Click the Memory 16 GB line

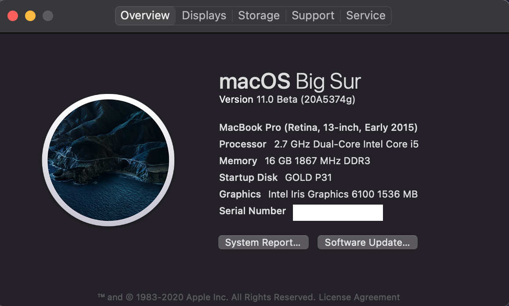point(295,161)
